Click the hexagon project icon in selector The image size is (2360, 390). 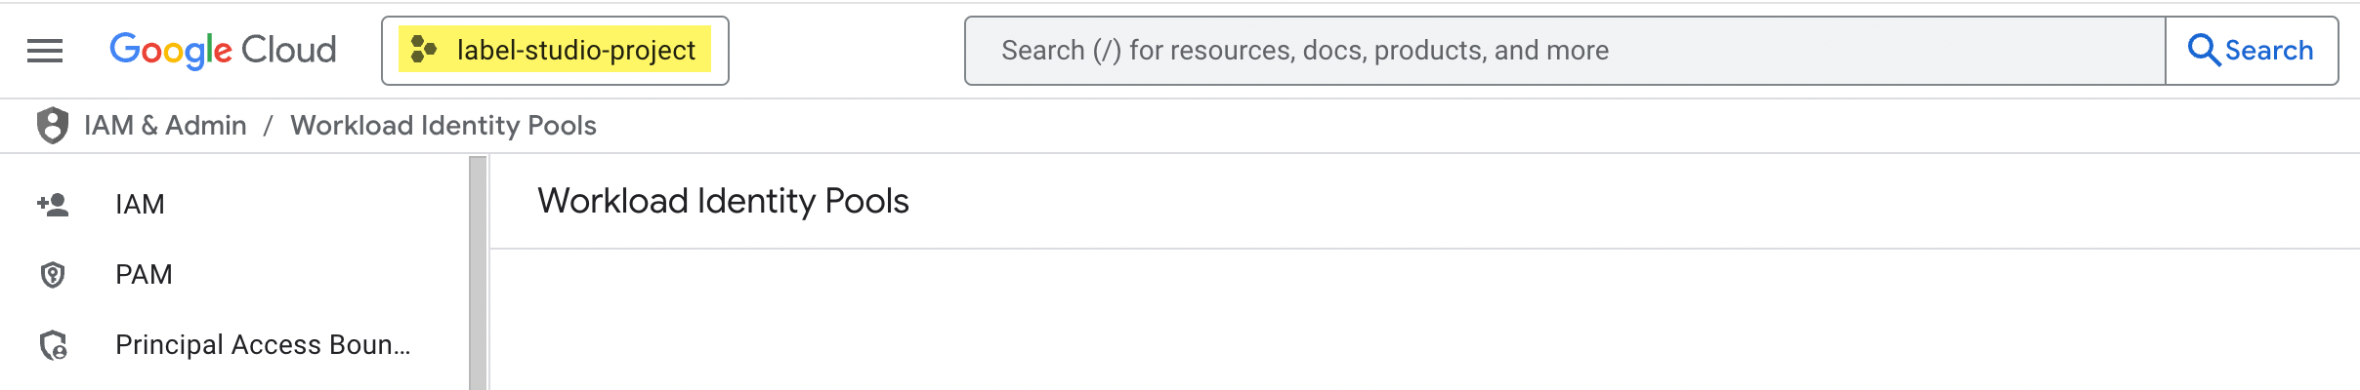[x=424, y=50]
